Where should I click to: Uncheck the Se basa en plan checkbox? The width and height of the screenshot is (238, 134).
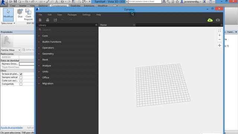coord(21,74)
